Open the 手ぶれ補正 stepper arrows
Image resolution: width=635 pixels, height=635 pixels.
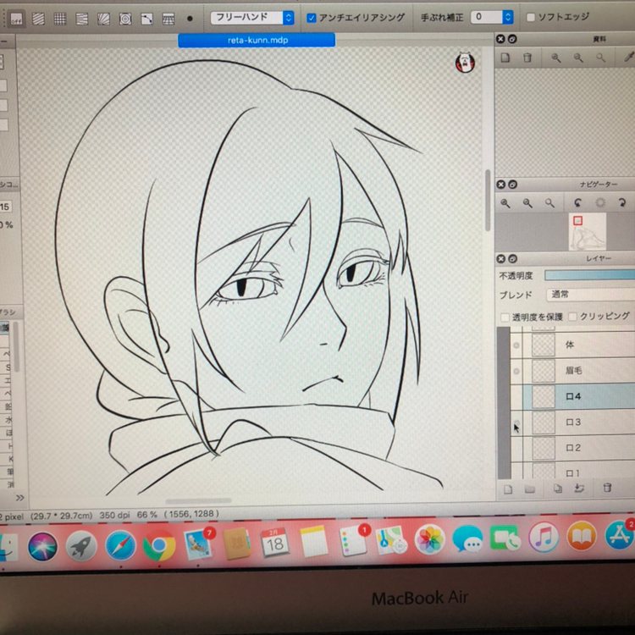point(508,17)
